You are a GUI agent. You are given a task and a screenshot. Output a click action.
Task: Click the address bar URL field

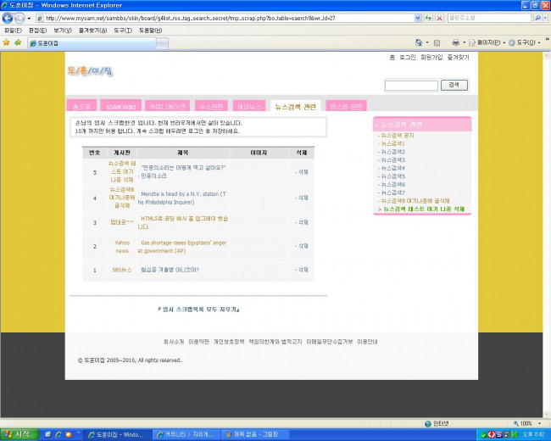(x=225, y=18)
